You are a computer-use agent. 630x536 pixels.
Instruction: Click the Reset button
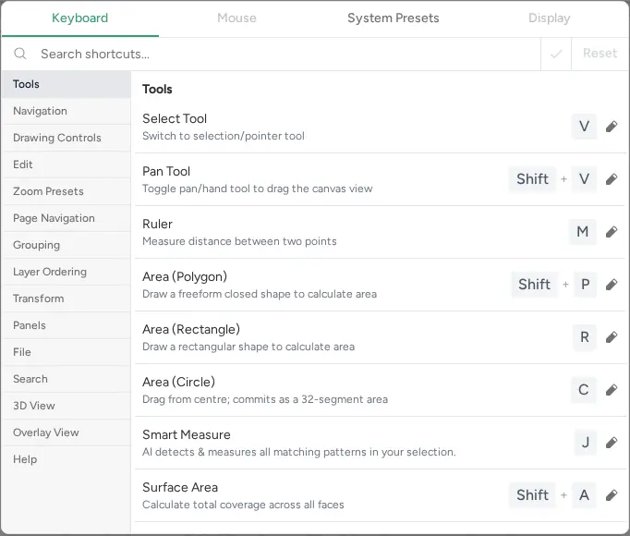[600, 54]
